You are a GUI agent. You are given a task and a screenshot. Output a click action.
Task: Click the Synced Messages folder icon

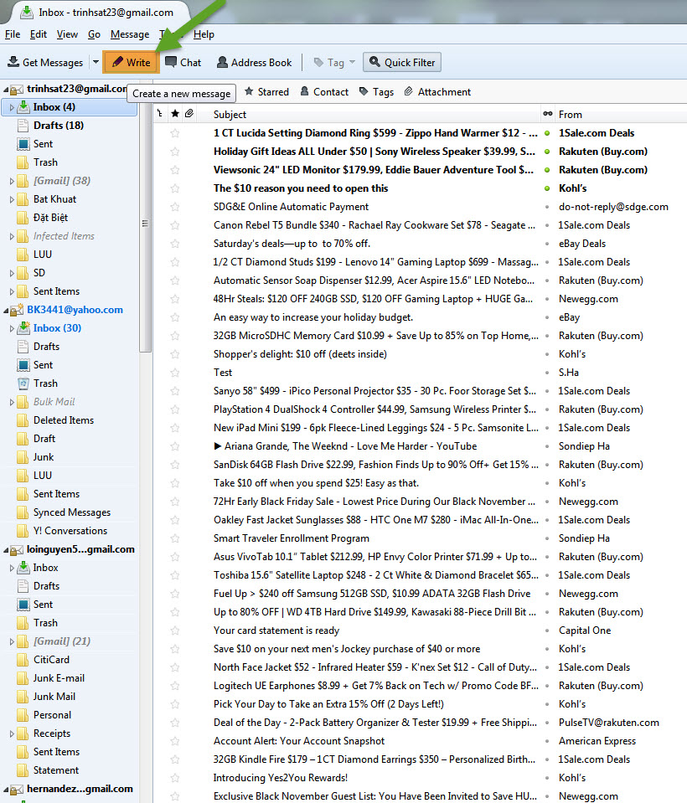(23, 512)
